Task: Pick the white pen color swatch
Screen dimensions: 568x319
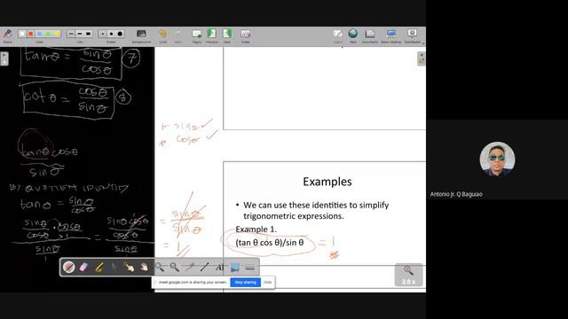Action: tap(22, 34)
